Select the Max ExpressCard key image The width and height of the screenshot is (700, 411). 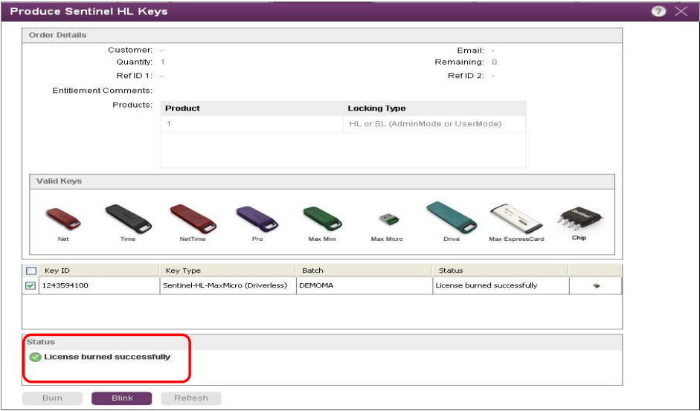(516, 218)
